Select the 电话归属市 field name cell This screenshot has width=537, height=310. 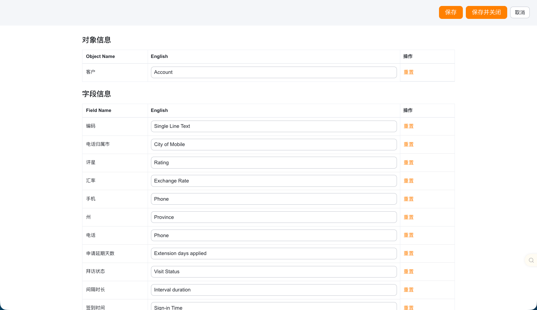click(x=115, y=144)
